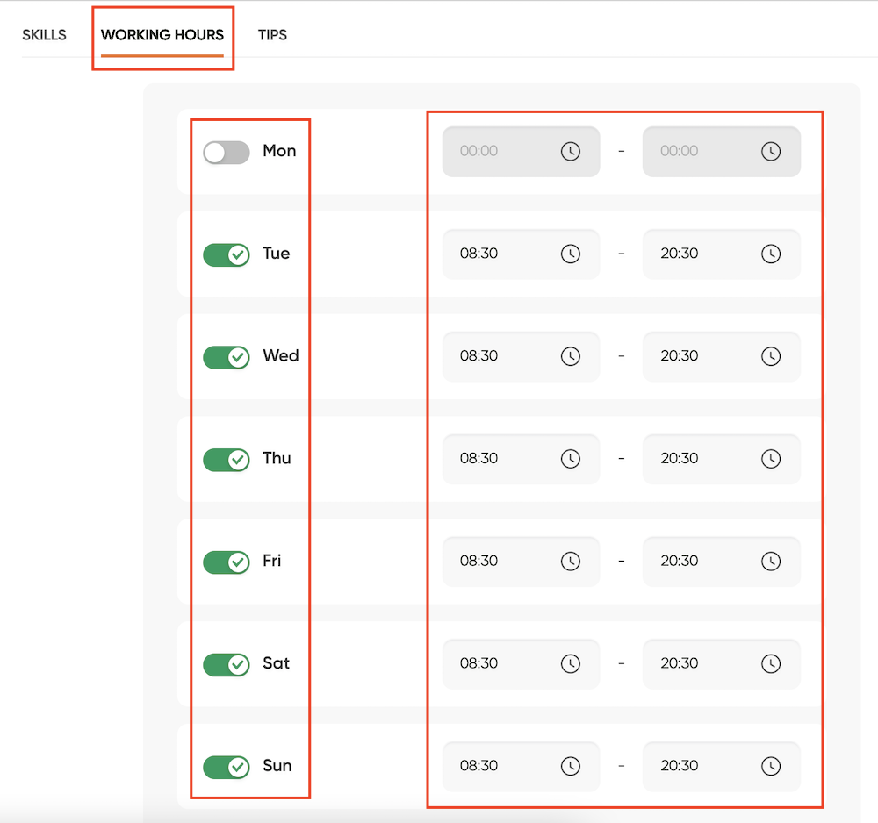
Task: Open clock picker for Mon start time
Action: (x=571, y=151)
